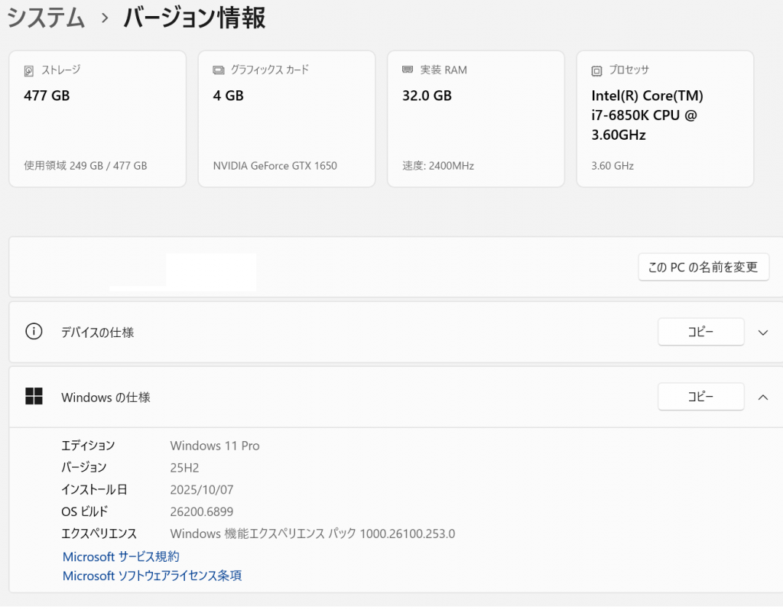Select the NVIDIA GeForce GTX 1650 label
The height and width of the screenshot is (610, 783).
(275, 166)
